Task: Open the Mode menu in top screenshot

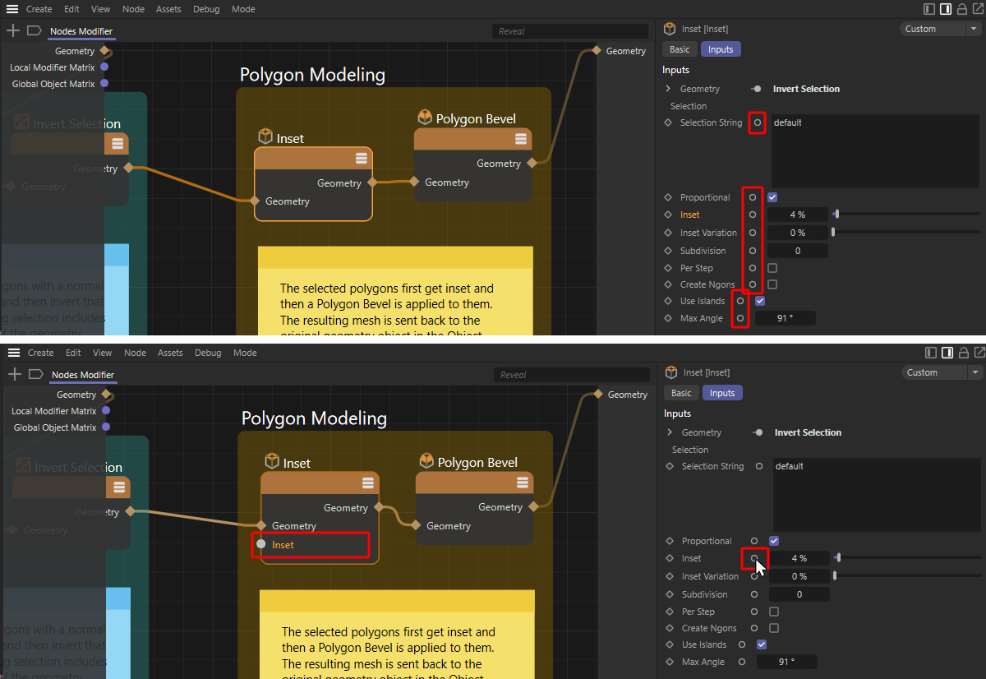Action: pos(243,9)
